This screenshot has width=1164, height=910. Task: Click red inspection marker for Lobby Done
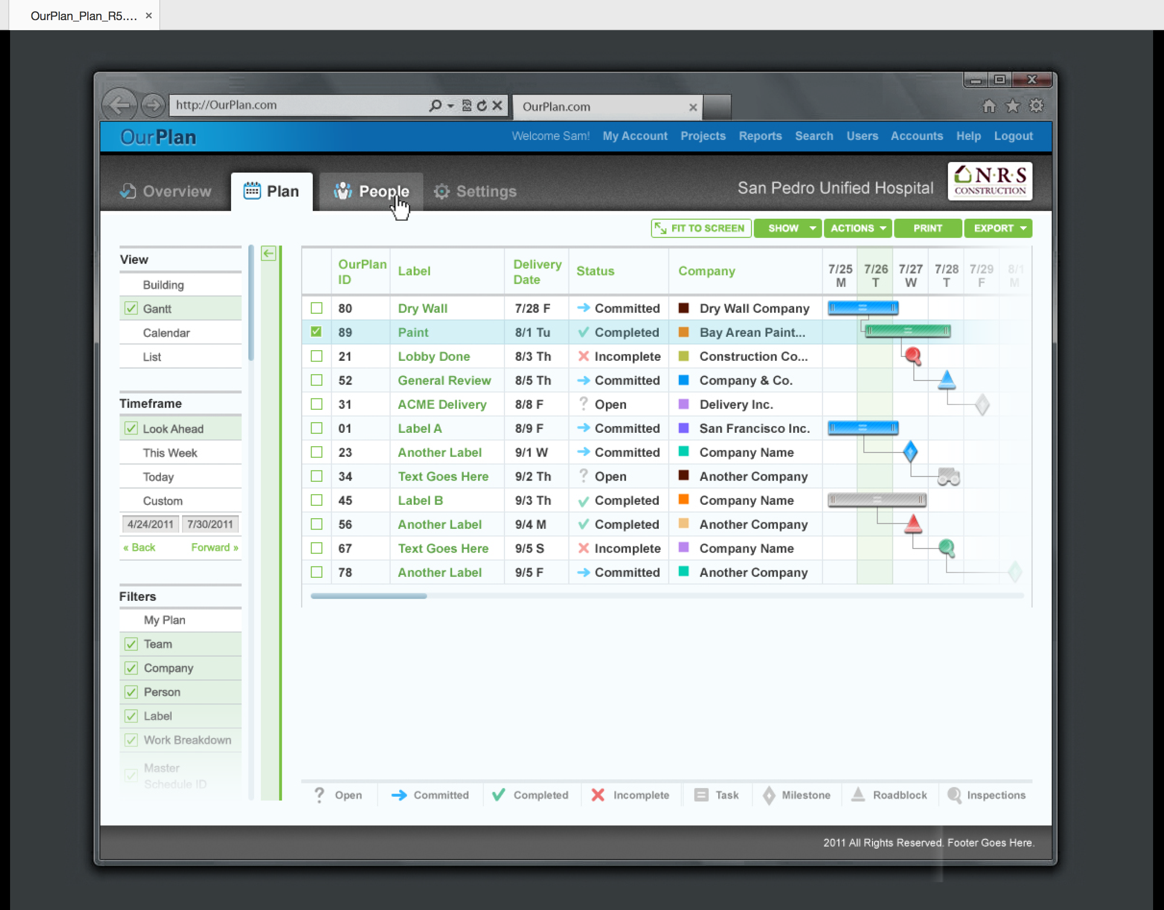pos(913,355)
